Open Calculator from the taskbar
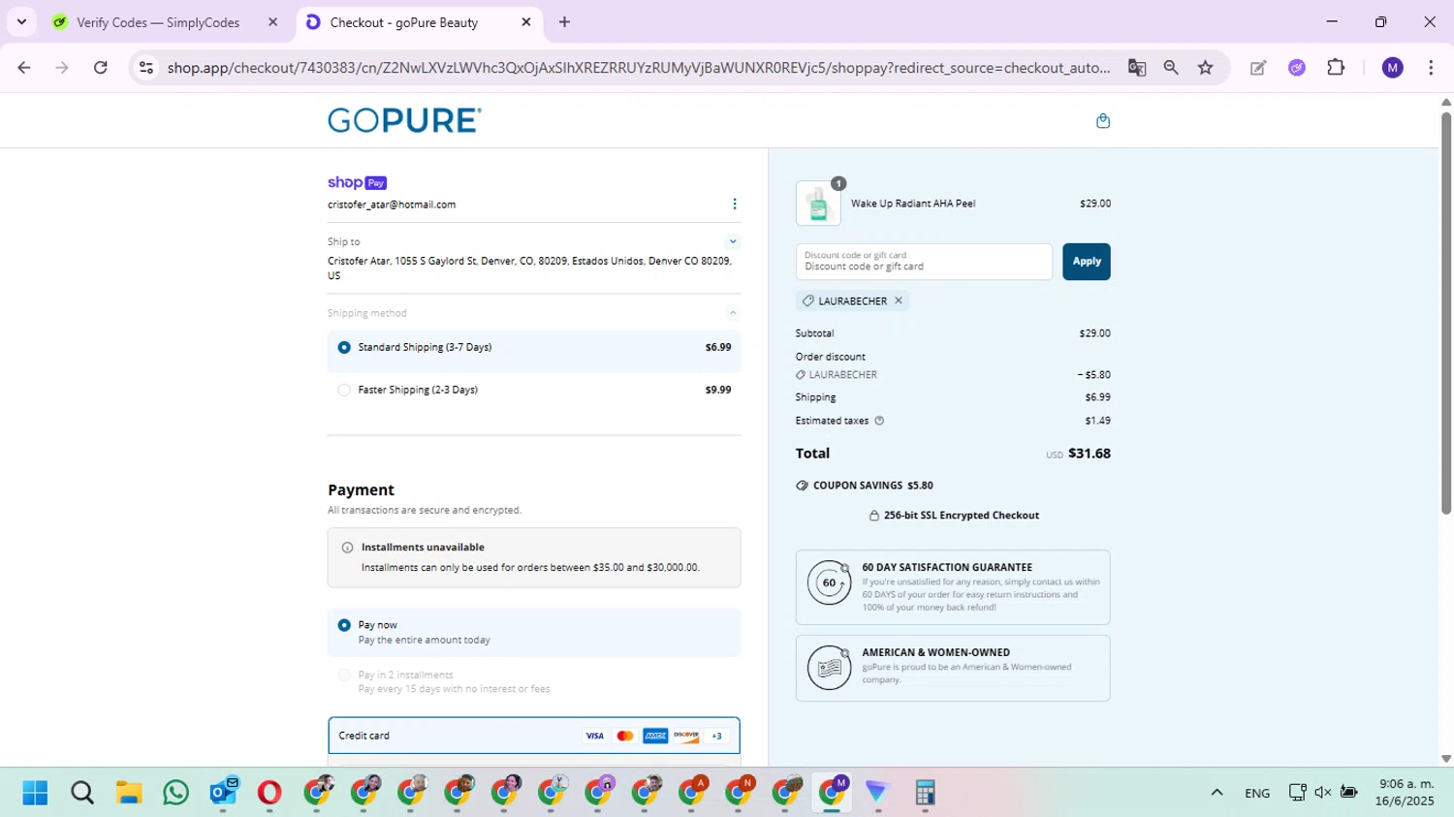Screen dimensions: 1454x817 coord(925,793)
